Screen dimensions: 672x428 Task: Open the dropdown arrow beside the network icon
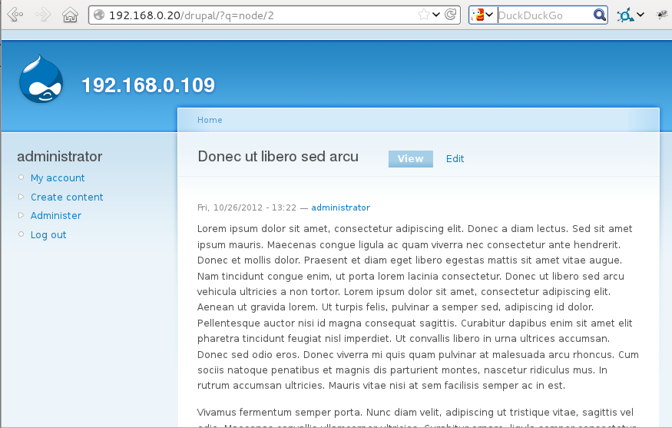pos(641,15)
